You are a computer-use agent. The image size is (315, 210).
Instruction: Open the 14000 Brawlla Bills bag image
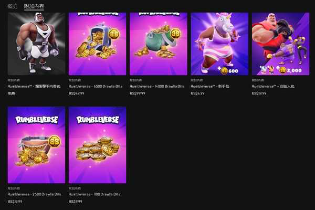tap(159, 44)
